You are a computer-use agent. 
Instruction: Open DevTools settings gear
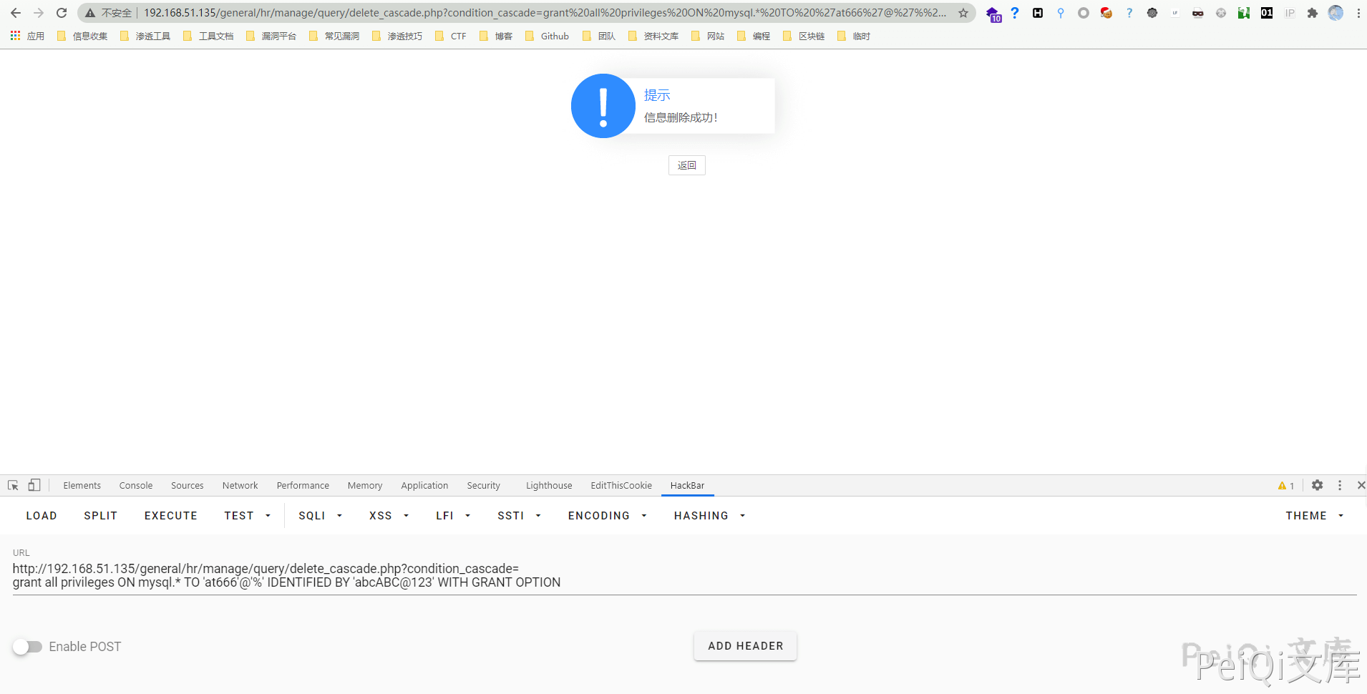tap(1318, 485)
